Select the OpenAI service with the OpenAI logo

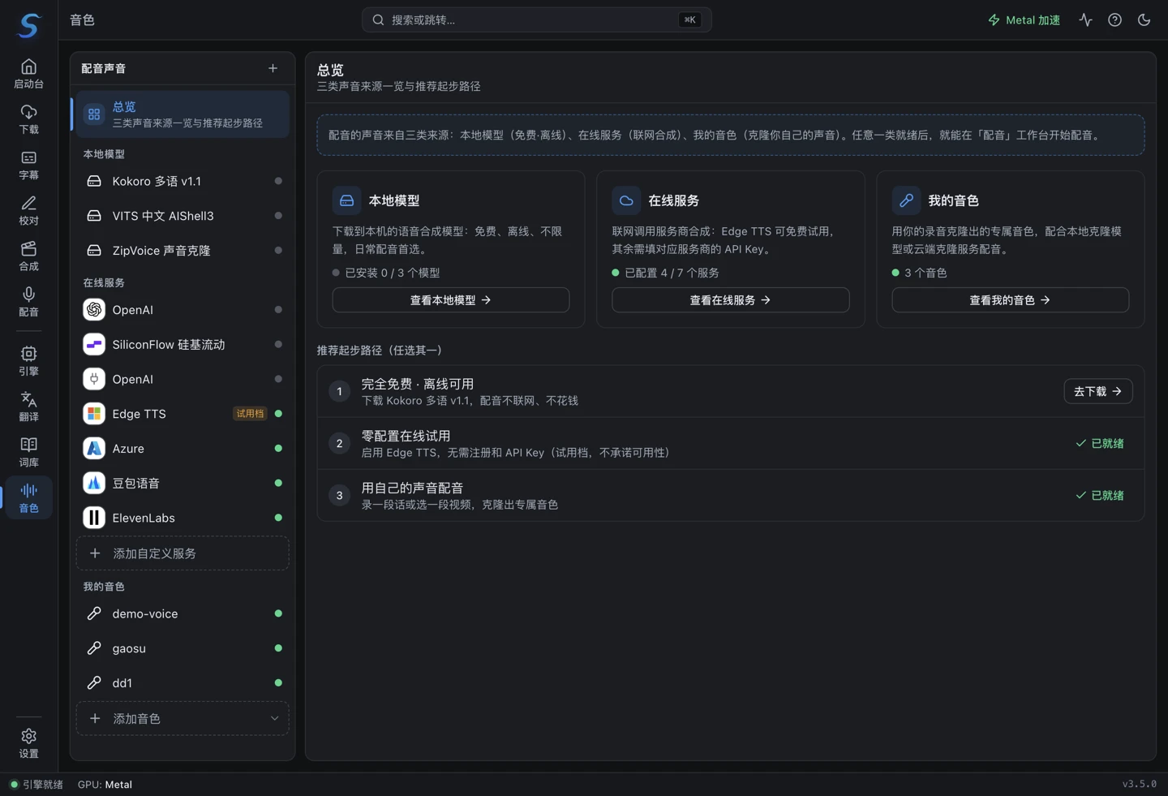(x=182, y=310)
